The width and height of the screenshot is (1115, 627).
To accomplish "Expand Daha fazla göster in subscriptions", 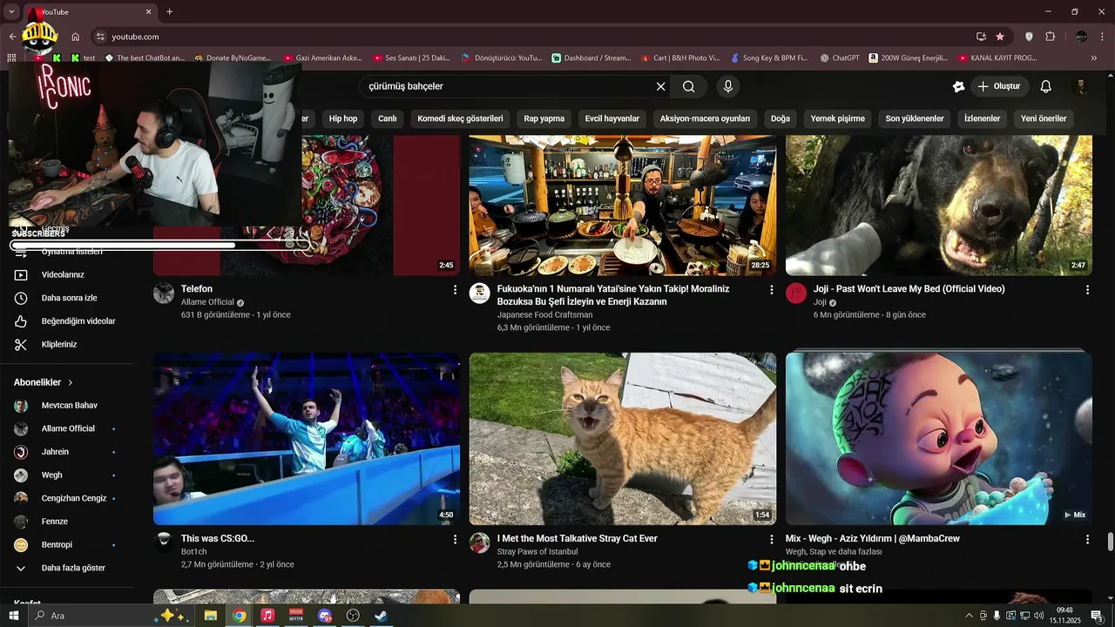I will (x=67, y=568).
